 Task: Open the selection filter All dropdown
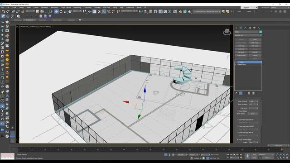pyautogui.click(x=30, y=11)
